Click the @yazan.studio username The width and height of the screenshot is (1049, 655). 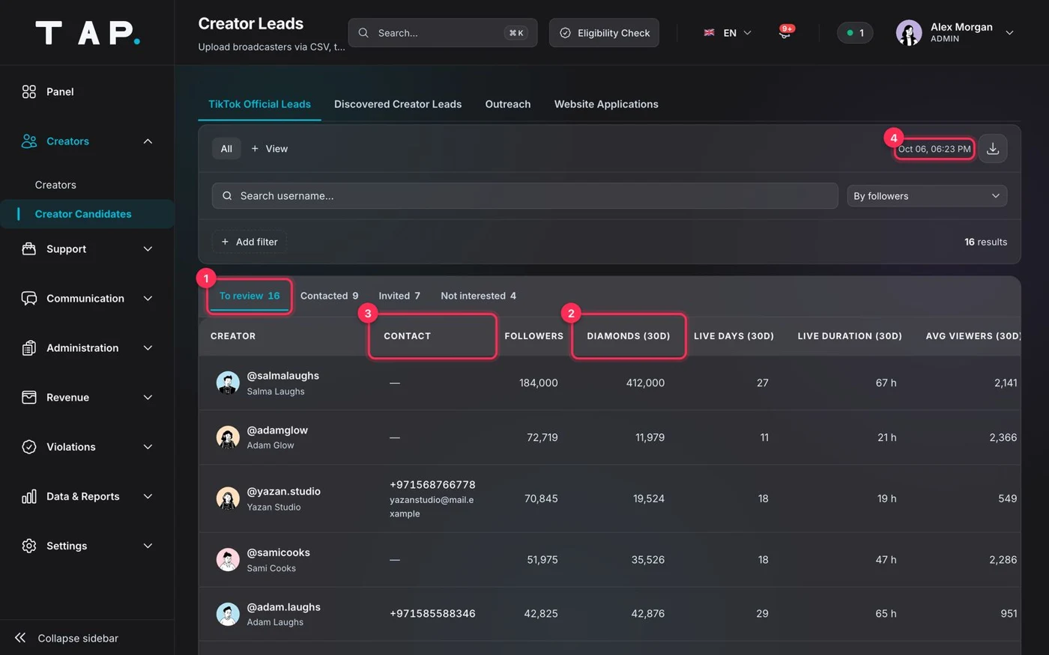pos(284,491)
